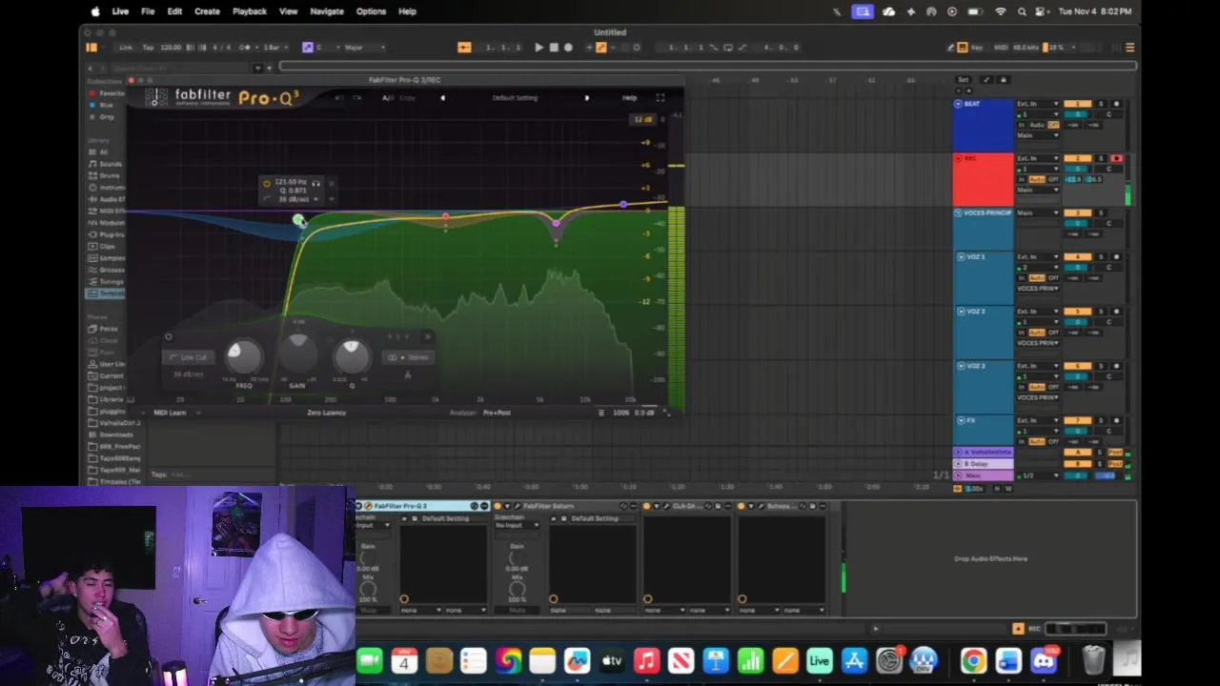Screen dimensions: 1220x686
Task: Open Music app from the Dock
Action: (646, 660)
